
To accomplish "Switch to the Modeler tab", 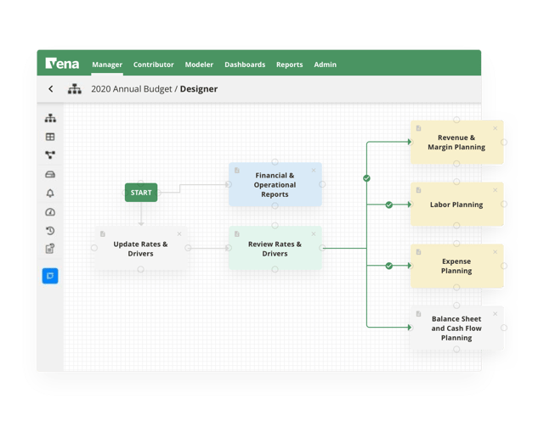I will click(x=199, y=65).
